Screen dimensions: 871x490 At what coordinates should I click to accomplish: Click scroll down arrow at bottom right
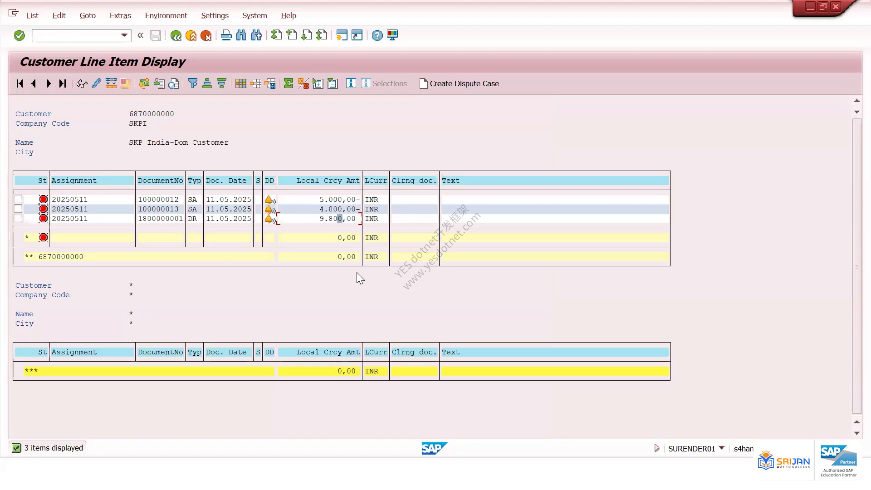click(857, 433)
